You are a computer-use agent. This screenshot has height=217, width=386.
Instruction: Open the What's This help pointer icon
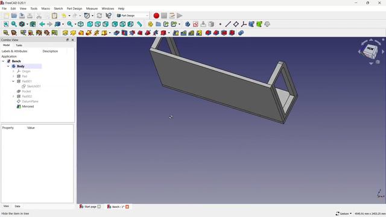[x=109, y=16]
